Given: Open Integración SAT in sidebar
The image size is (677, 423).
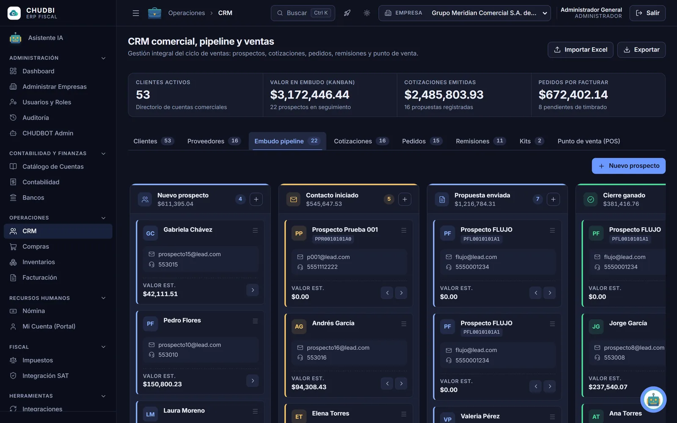Looking at the screenshot, I should point(58,376).
